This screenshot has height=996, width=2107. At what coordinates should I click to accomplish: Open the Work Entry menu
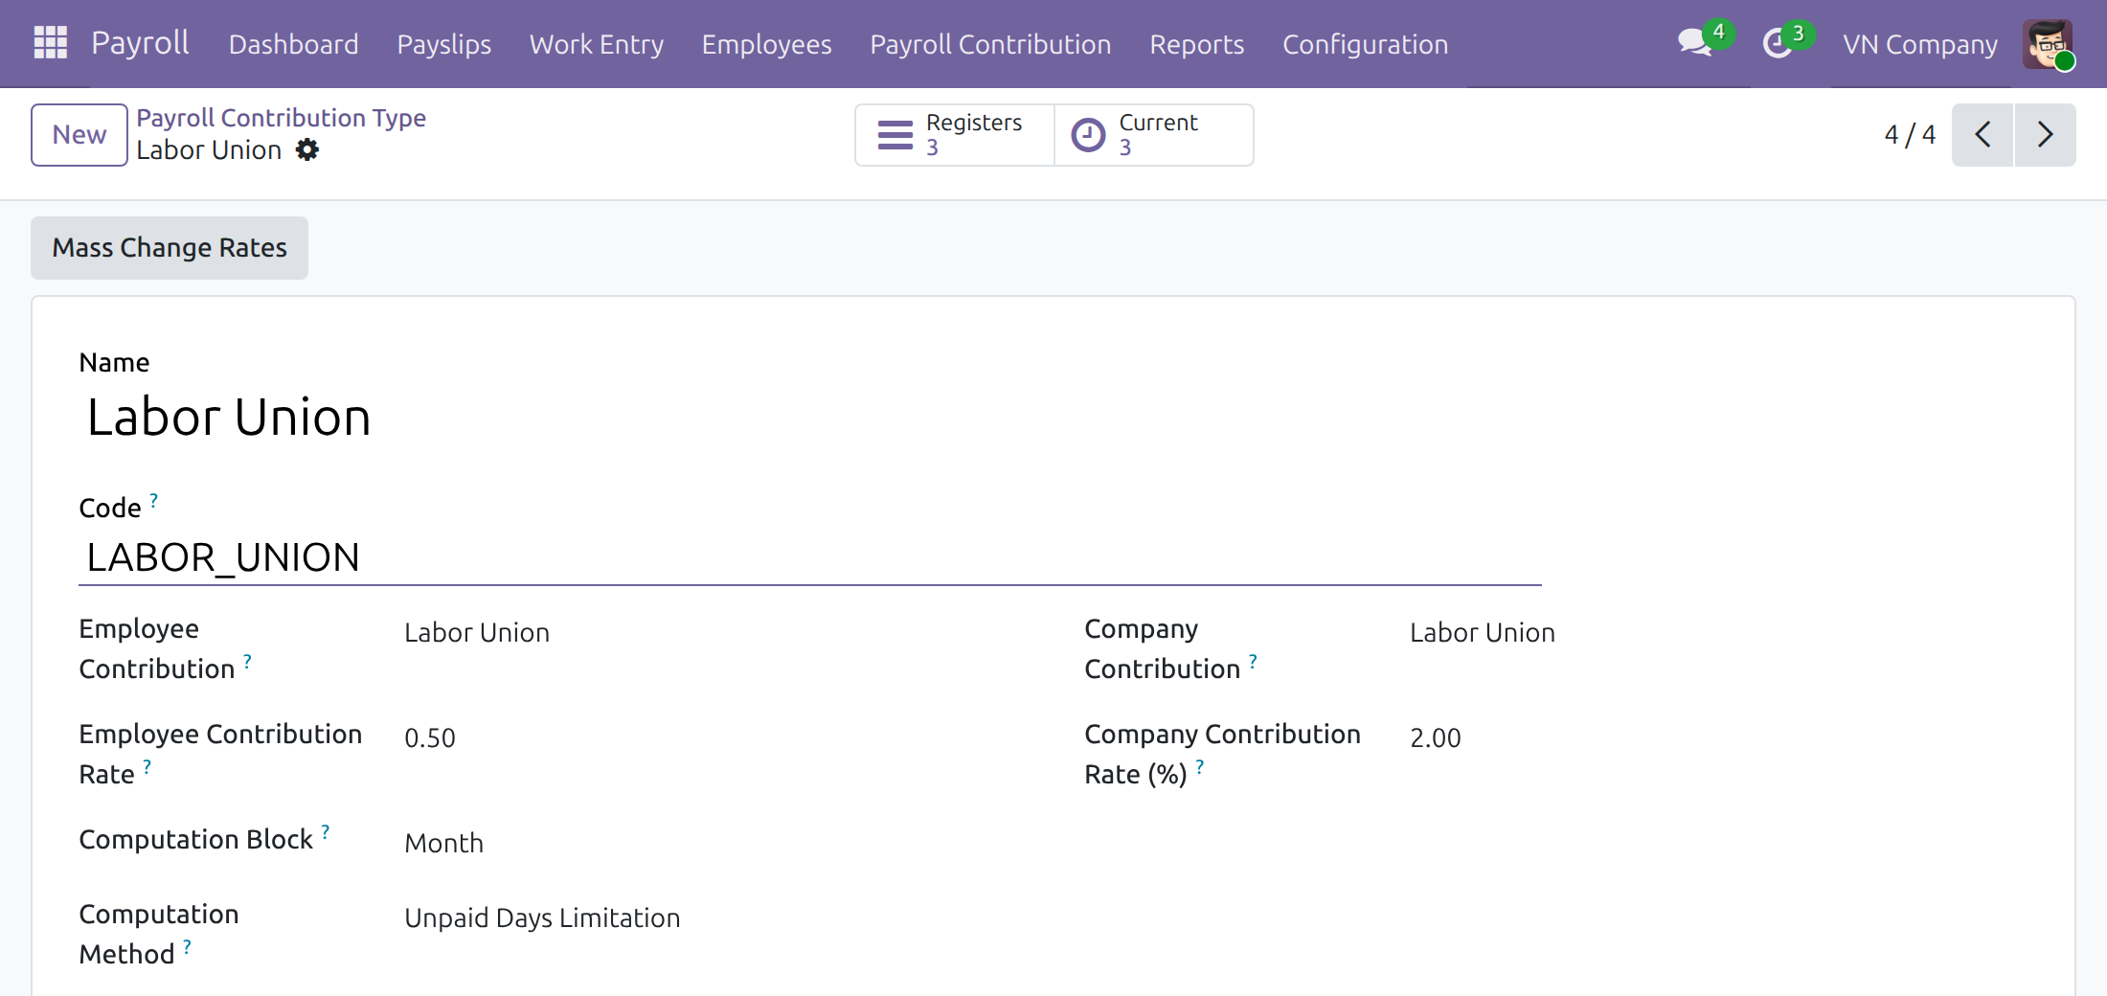coord(597,44)
